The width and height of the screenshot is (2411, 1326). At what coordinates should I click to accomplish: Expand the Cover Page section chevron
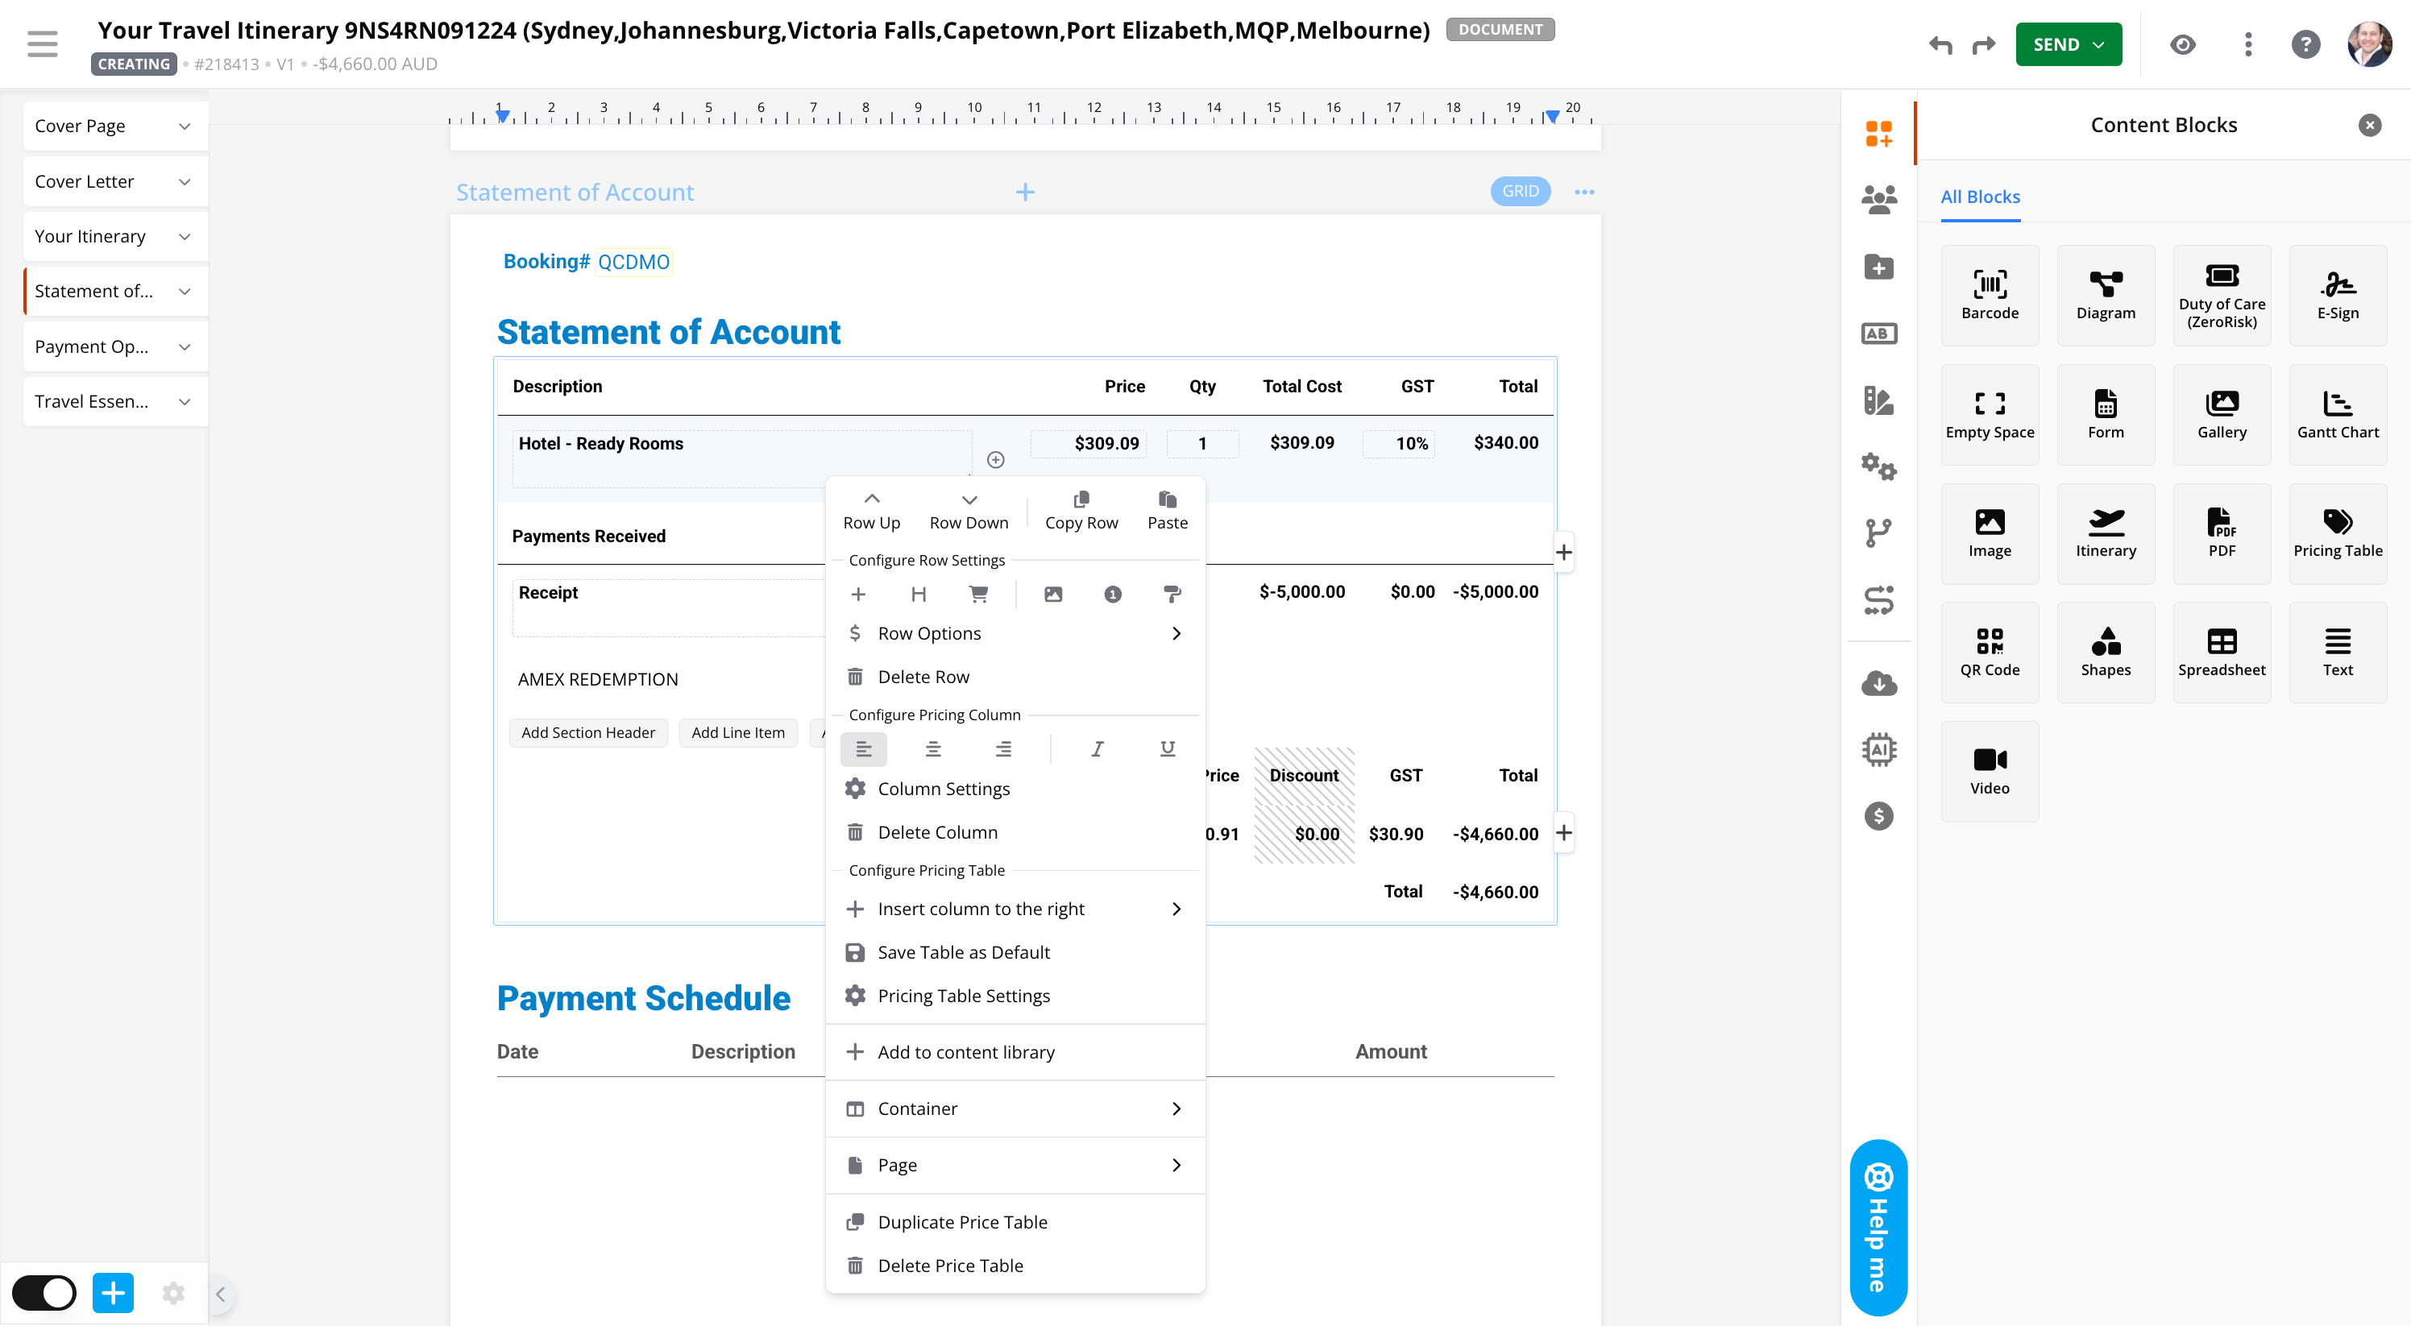pos(185,126)
